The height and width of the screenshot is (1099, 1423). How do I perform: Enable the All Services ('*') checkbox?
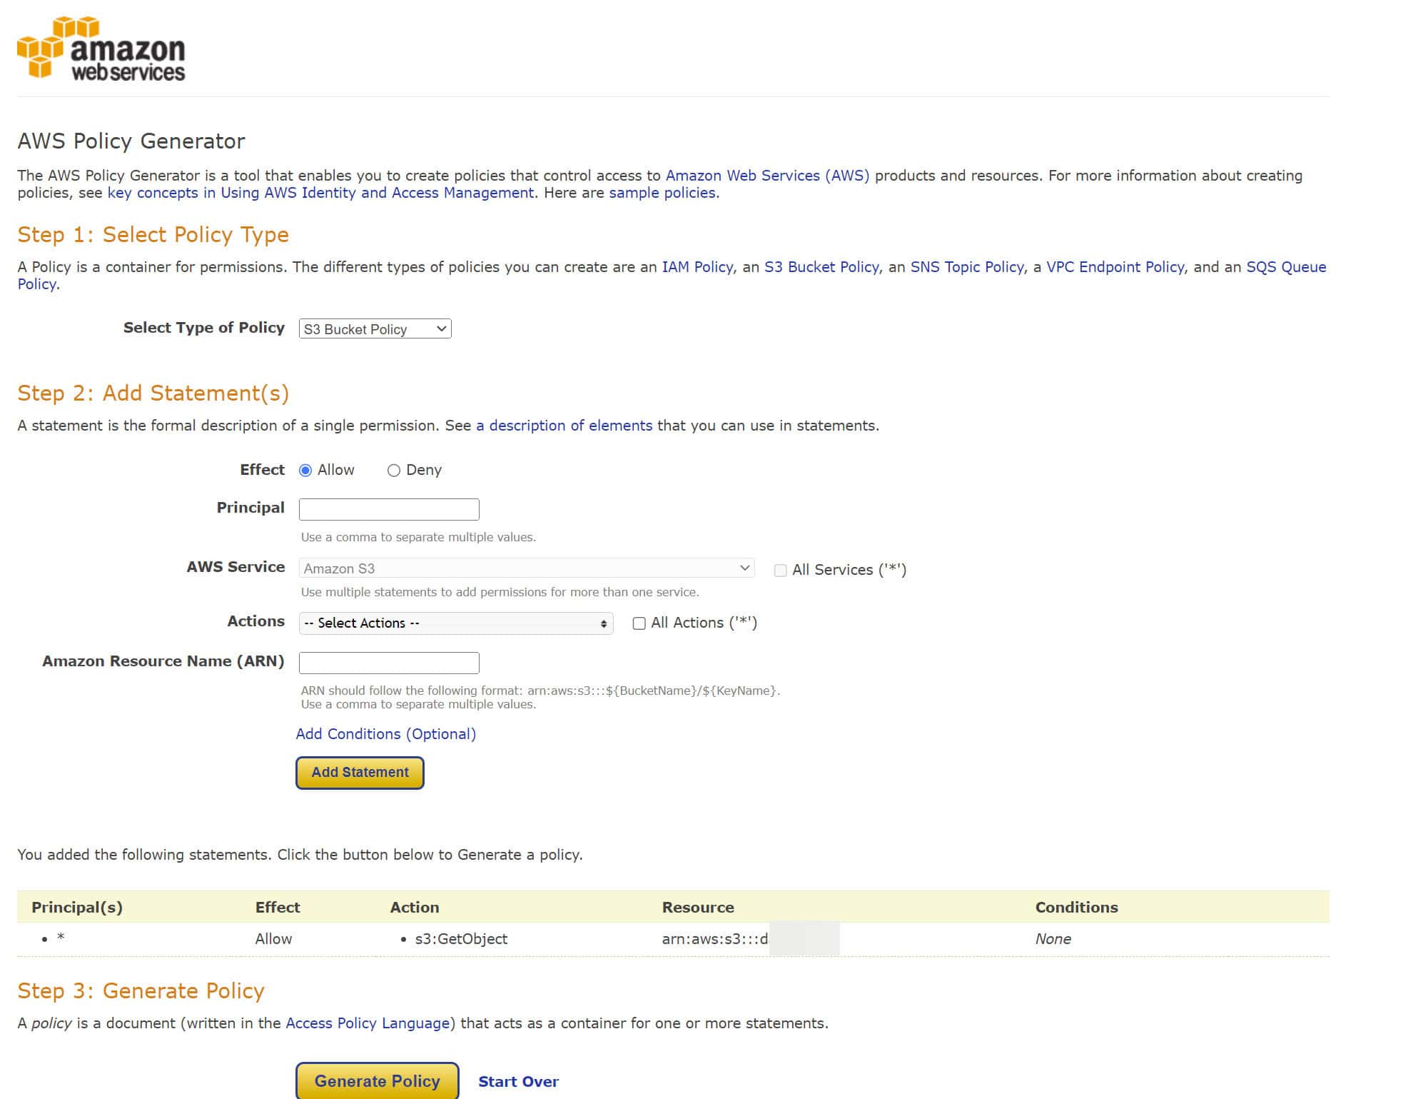(x=781, y=569)
